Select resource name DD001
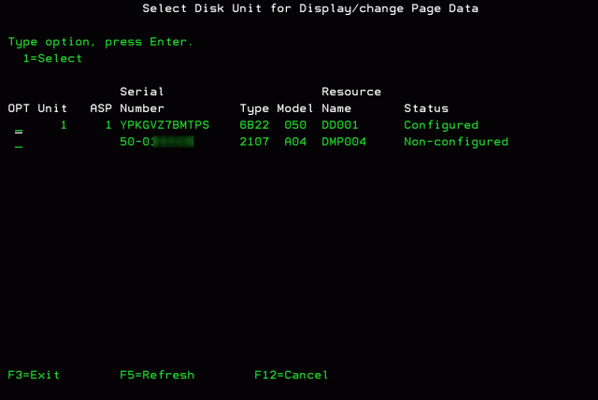Image resolution: width=598 pixels, height=400 pixels. click(x=340, y=125)
